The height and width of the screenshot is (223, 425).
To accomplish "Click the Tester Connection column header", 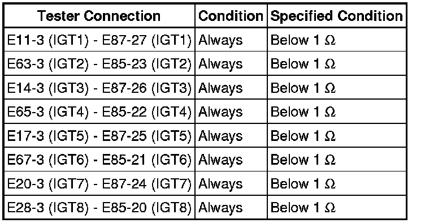I will [99, 16].
